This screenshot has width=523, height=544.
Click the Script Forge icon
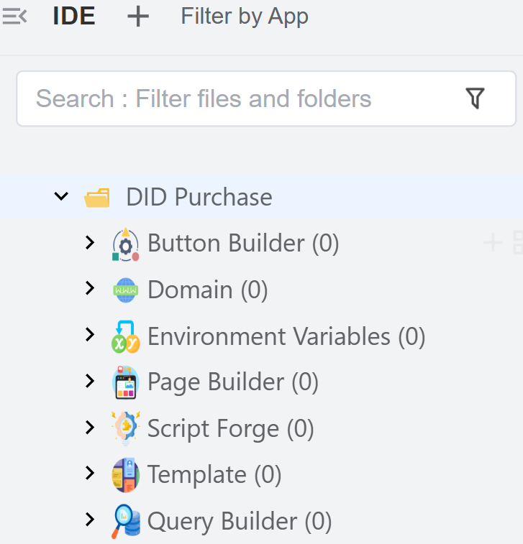pos(126,428)
